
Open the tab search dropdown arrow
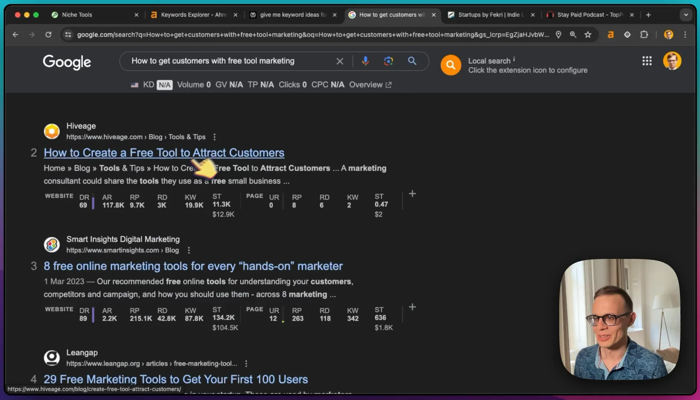point(686,15)
